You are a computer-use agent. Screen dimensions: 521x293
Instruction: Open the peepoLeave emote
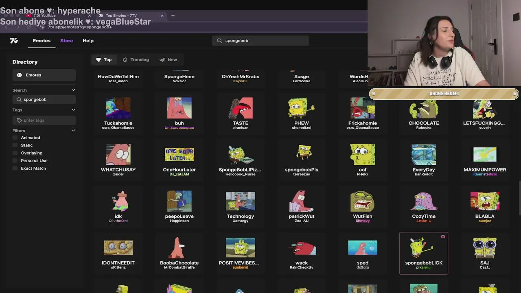179,206
